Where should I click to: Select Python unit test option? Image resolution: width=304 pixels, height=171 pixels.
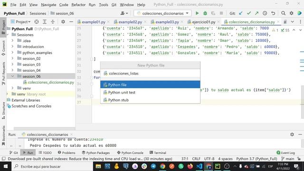150,92
